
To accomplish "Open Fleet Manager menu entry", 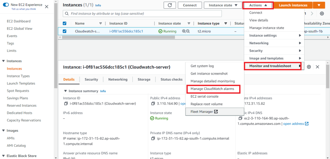I will tap(215, 112).
